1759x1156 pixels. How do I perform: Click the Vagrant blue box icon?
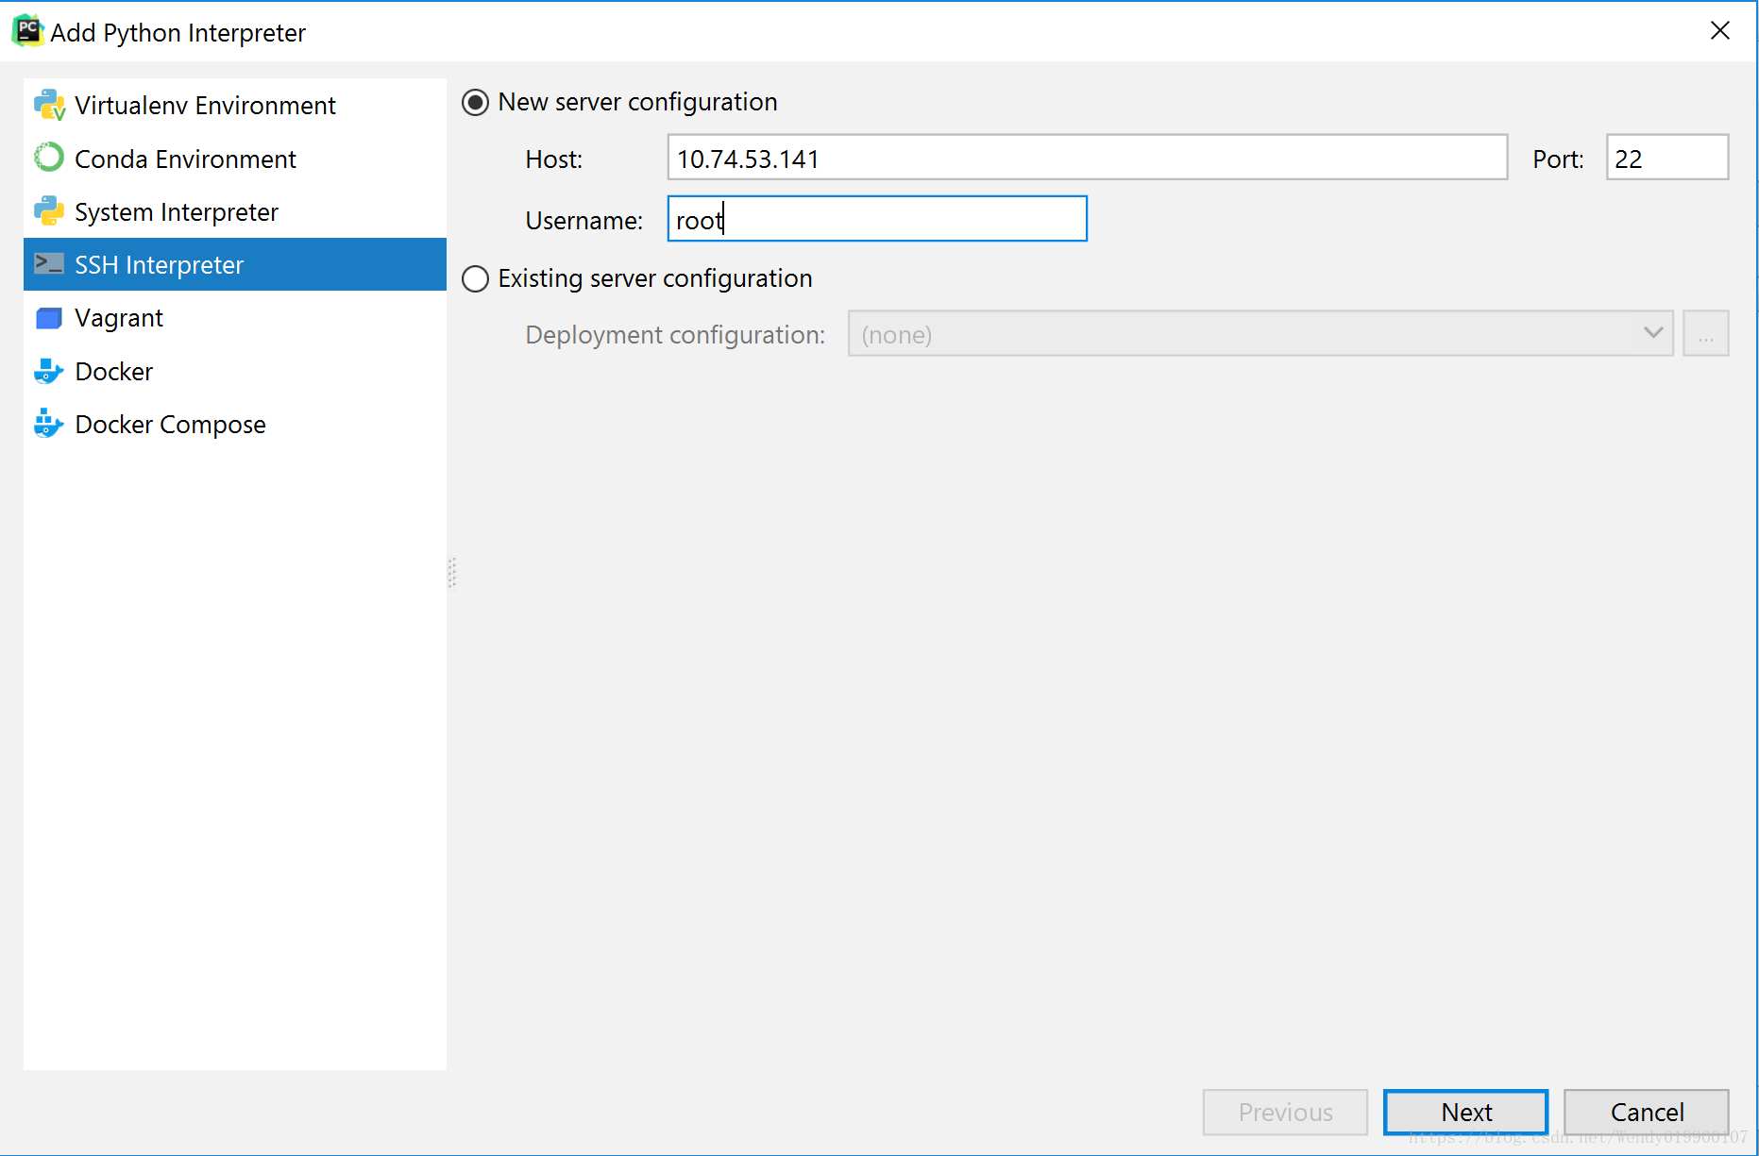(49, 318)
